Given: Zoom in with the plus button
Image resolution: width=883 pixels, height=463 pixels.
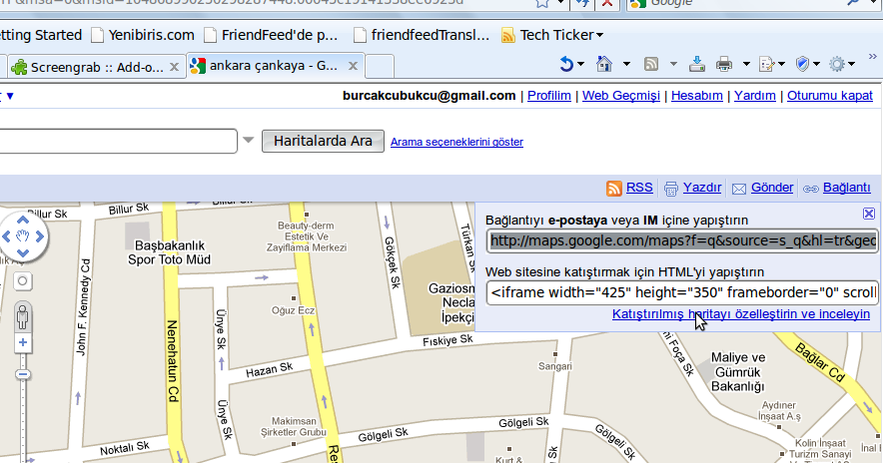Looking at the screenshot, I should [23, 342].
